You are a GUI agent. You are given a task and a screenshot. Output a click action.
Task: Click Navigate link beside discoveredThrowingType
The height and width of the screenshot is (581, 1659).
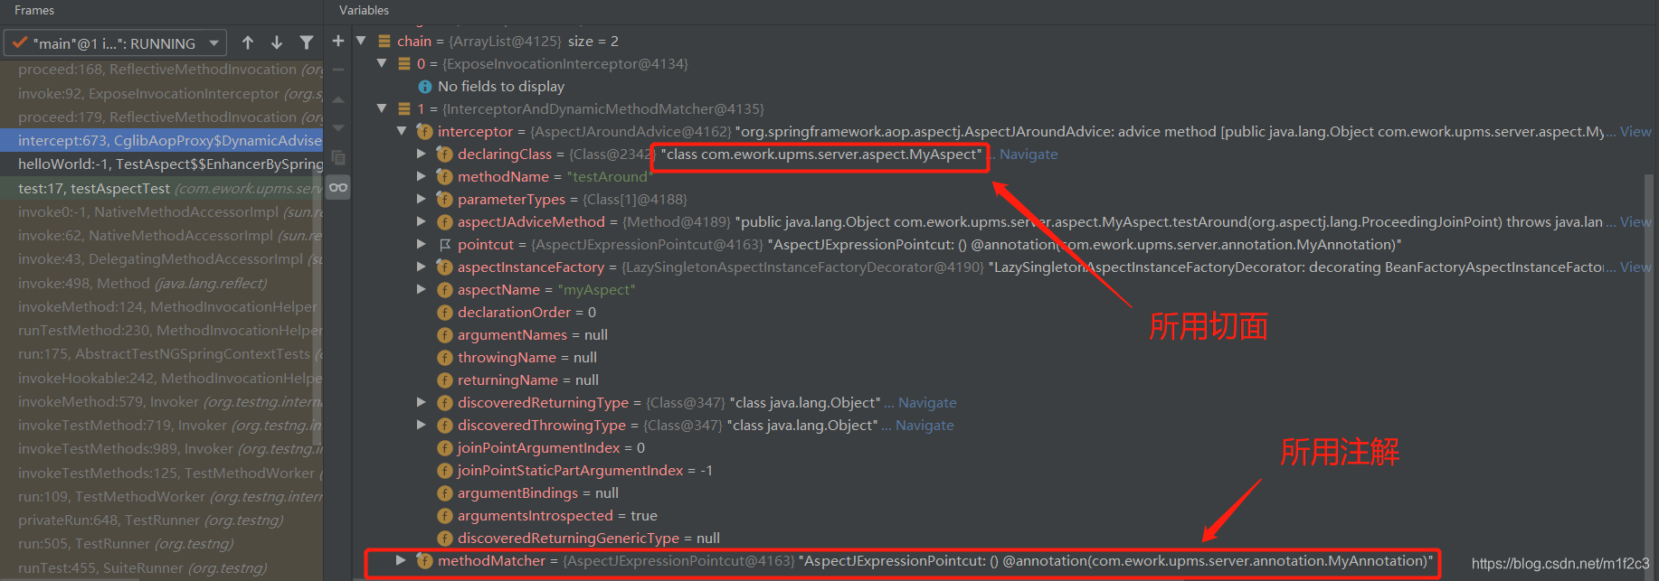(x=924, y=426)
